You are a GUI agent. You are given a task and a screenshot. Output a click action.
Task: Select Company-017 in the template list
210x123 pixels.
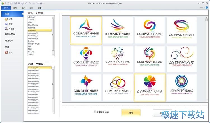pyautogui.click(x=40, y=111)
